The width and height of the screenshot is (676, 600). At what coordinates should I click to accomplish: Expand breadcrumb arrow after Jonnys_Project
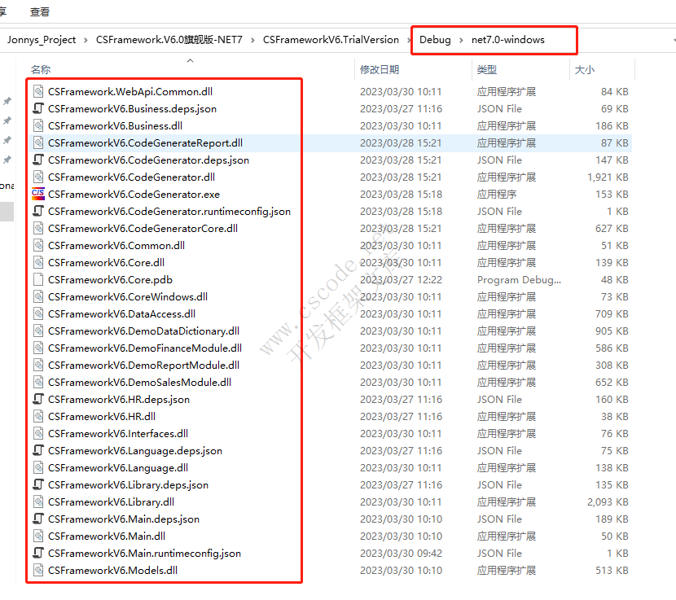(86, 40)
